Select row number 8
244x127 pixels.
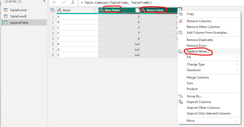pyautogui.click(x=53, y=55)
